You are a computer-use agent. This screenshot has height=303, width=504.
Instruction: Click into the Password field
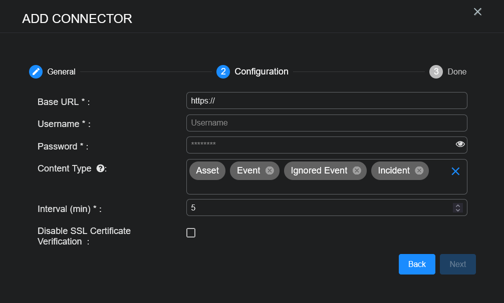click(x=320, y=144)
